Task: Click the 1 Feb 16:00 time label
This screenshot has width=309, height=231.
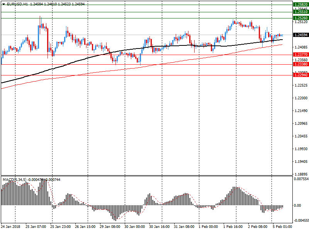Action: tap(233, 227)
